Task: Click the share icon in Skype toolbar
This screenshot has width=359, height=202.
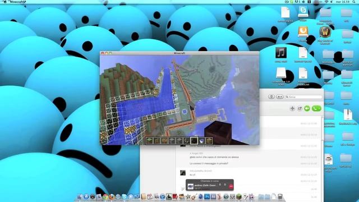Action: coord(300,108)
